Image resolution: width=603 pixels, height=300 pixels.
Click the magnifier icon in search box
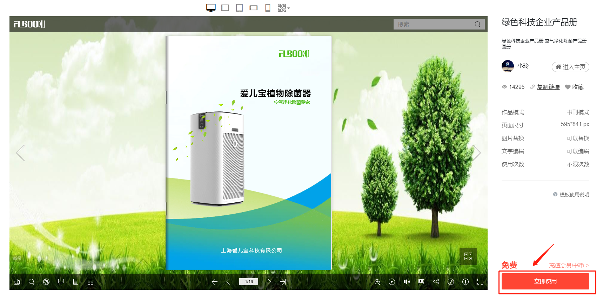coord(477,24)
